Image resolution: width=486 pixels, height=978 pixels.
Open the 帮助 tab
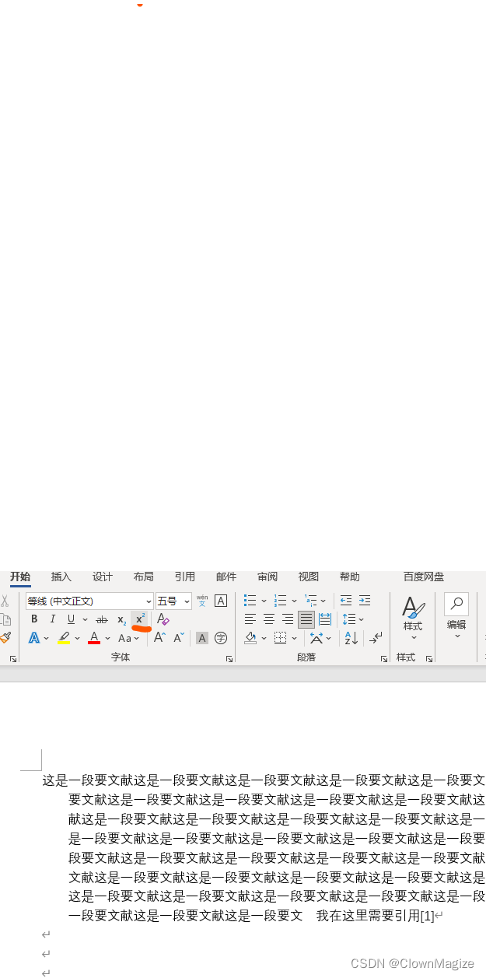[x=350, y=577]
